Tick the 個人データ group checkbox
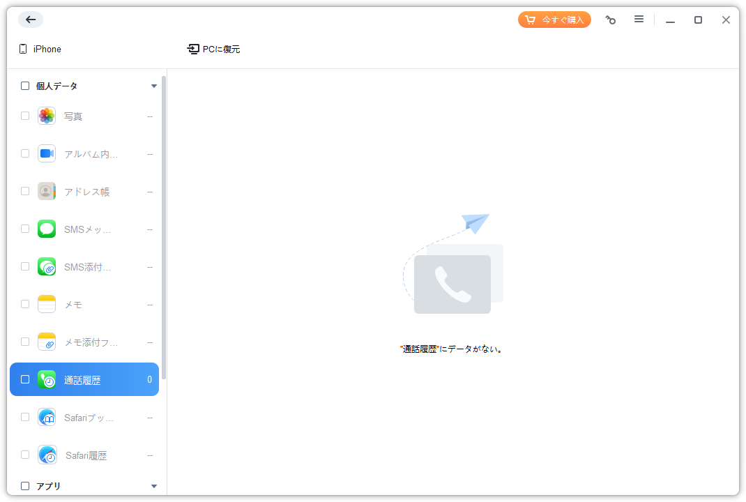This screenshot has width=746, height=502. coord(25,86)
